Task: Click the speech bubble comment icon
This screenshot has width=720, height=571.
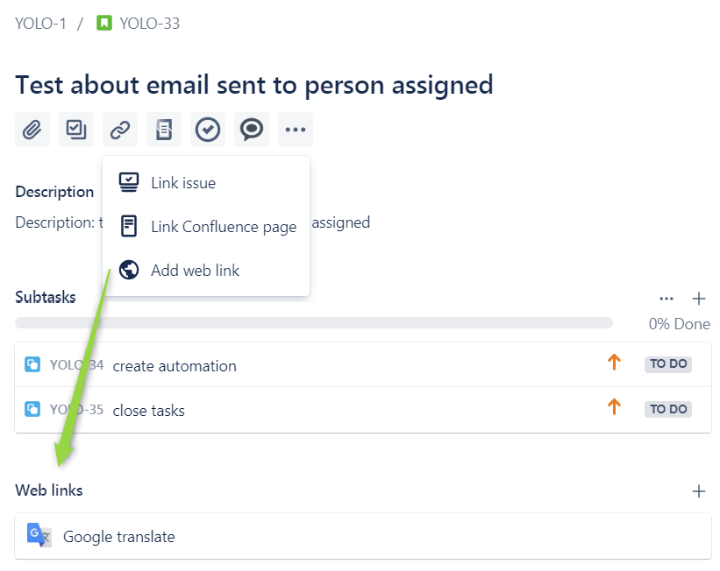Action: coord(252,130)
